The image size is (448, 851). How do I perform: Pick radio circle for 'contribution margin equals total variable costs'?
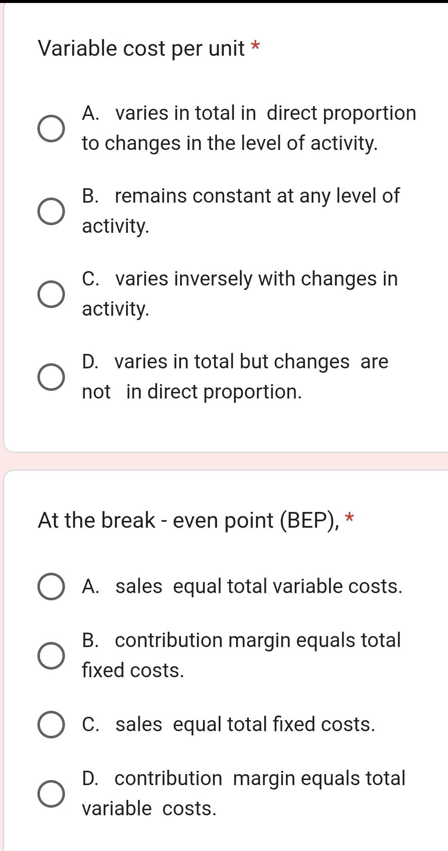[51, 794]
